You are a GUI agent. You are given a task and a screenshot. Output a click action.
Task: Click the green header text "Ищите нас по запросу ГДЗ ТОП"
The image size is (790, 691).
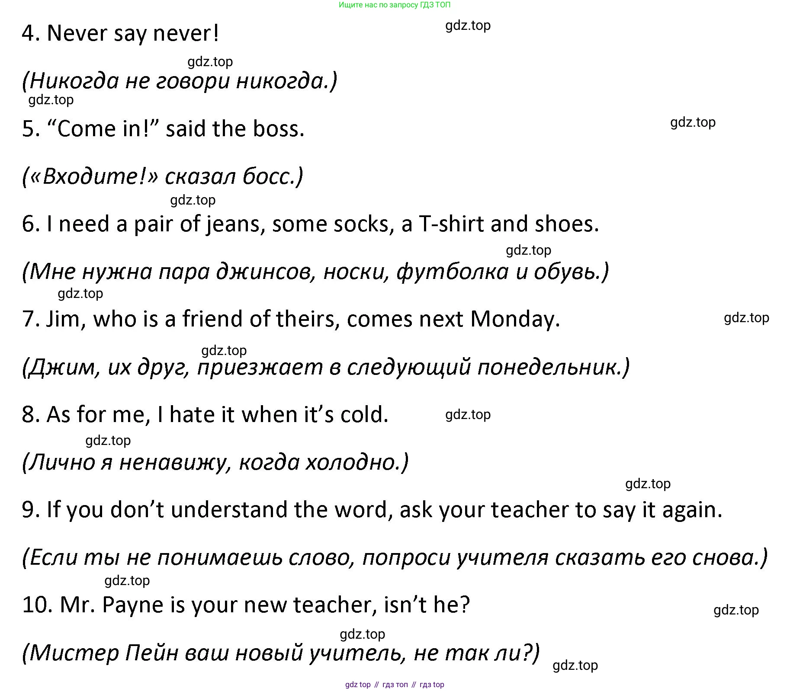click(x=394, y=5)
